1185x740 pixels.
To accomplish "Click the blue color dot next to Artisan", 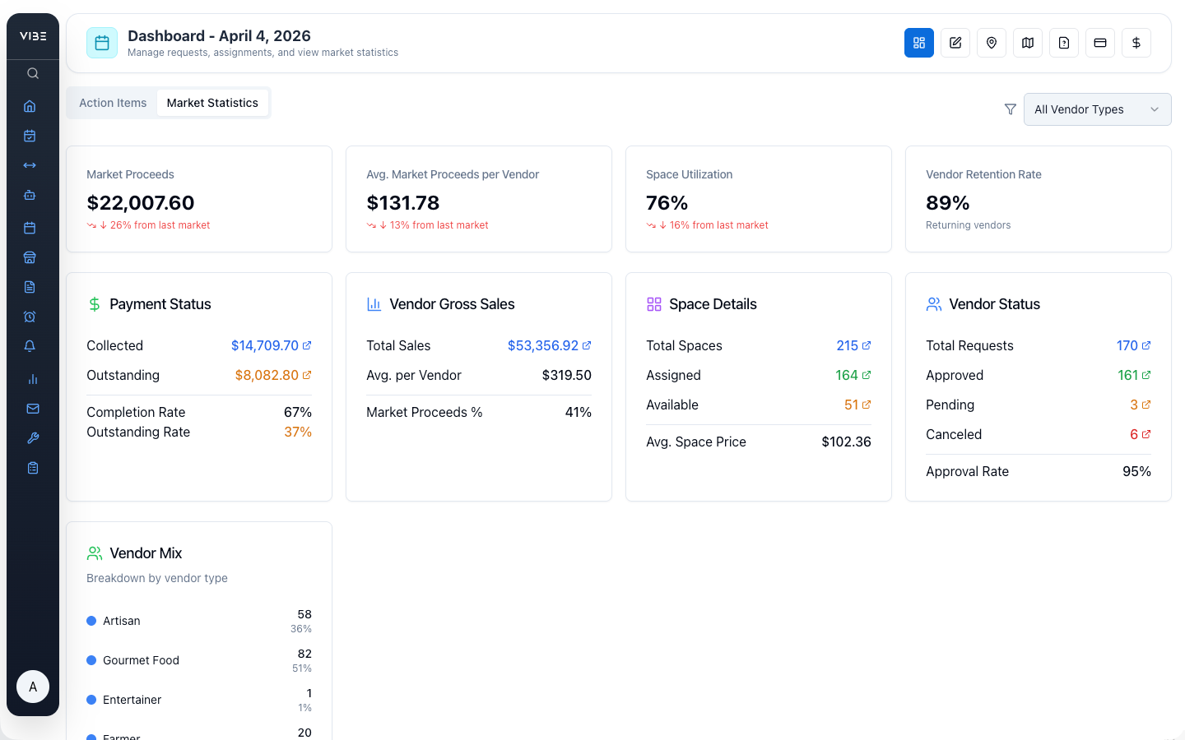I will pos(92,622).
